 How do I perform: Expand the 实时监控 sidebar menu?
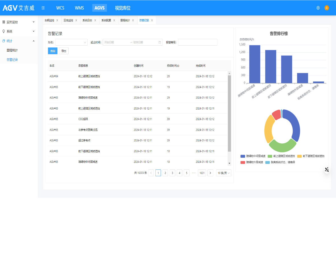[19, 22]
